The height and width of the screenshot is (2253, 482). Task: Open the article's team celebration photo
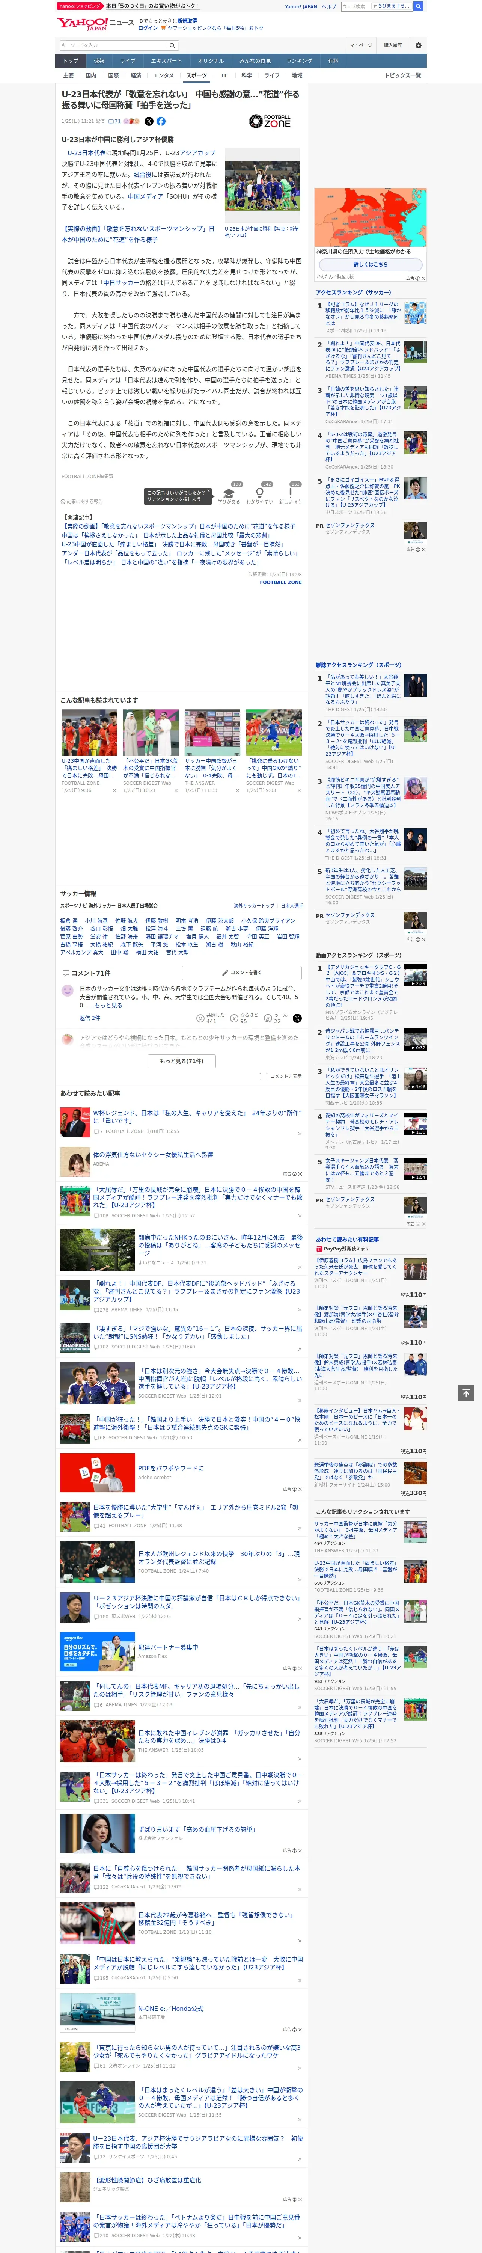262,185
